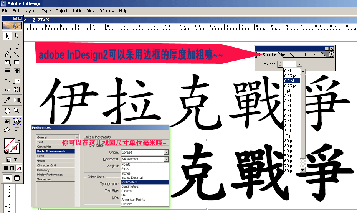Open the Window menu
This screenshot has width=357, height=213.
pos(107,11)
